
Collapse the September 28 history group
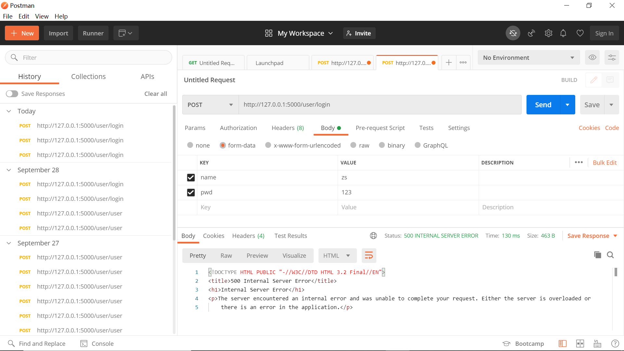[x=9, y=170]
